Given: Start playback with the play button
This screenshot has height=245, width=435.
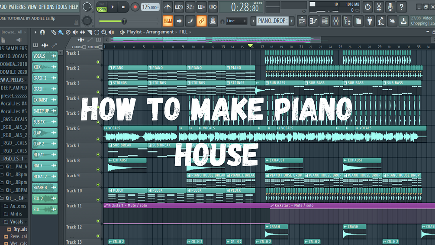Looking at the screenshot, I should (x=113, y=7).
